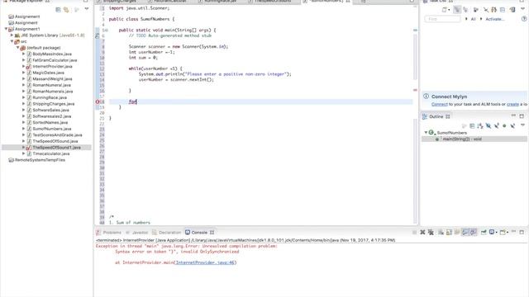Click TODO task marker in editor gutter
This screenshot has width=529, height=297.
click(98, 35)
